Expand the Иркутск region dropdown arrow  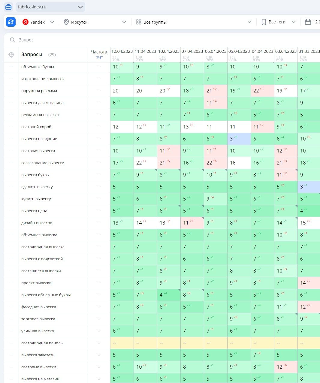coord(124,22)
